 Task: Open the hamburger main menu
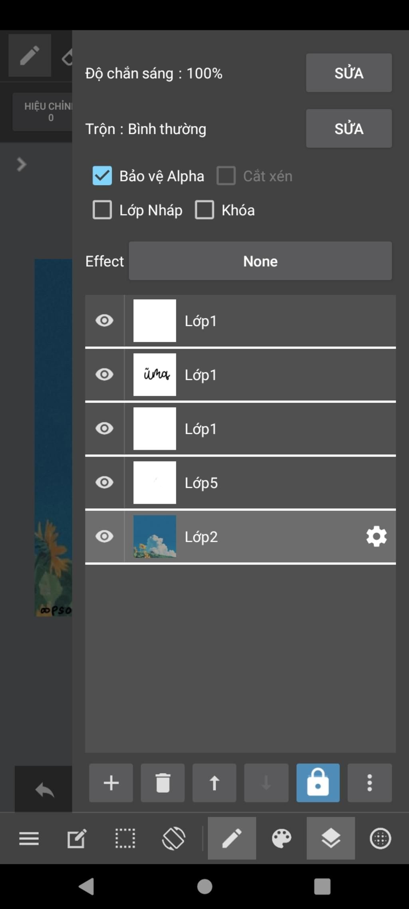click(x=29, y=839)
